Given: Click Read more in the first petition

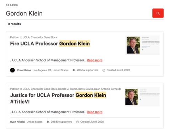Looking at the screenshot, I should (x=95, y=60).
